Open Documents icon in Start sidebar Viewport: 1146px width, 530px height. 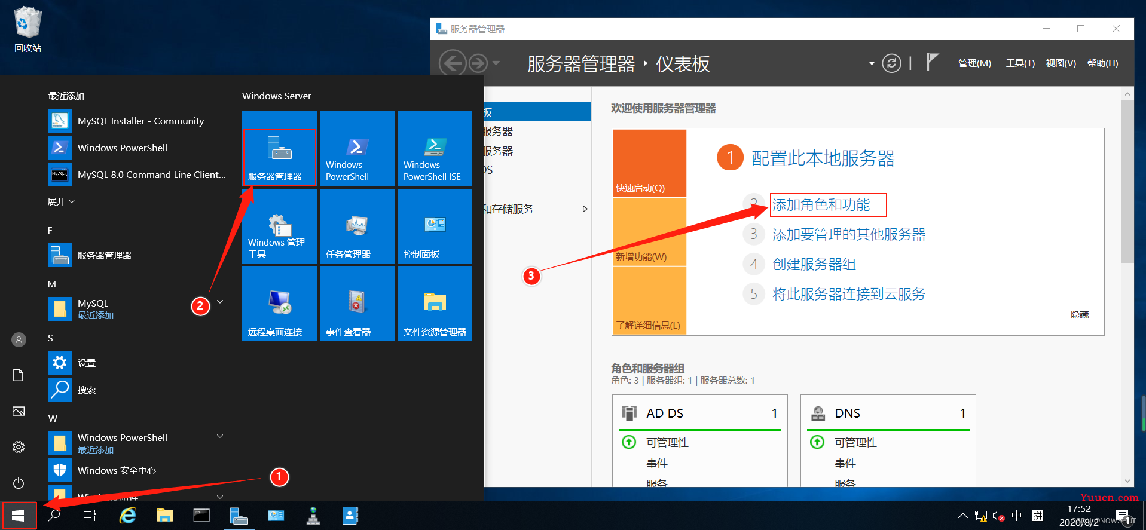19,375
